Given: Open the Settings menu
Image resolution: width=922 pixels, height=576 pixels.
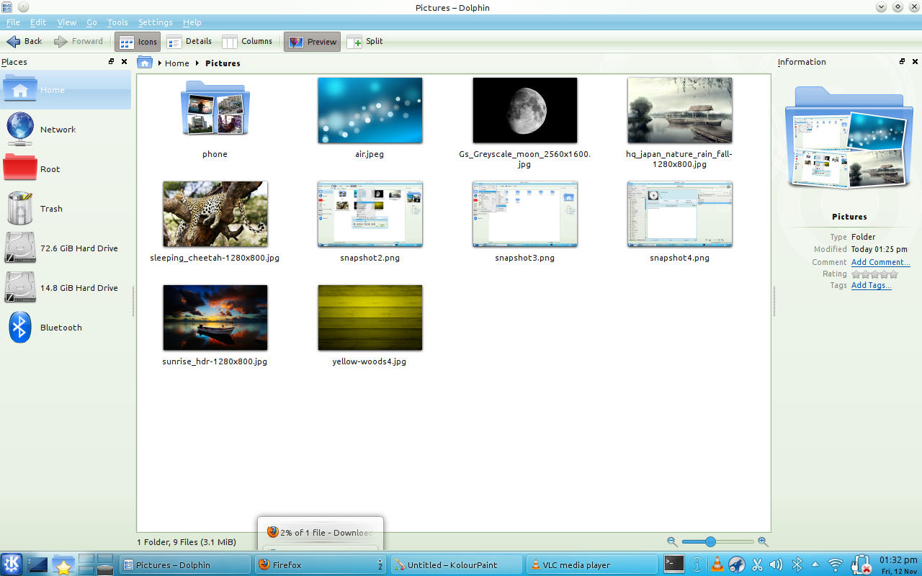Looking at the screenshot, I should tap(156, 22).
